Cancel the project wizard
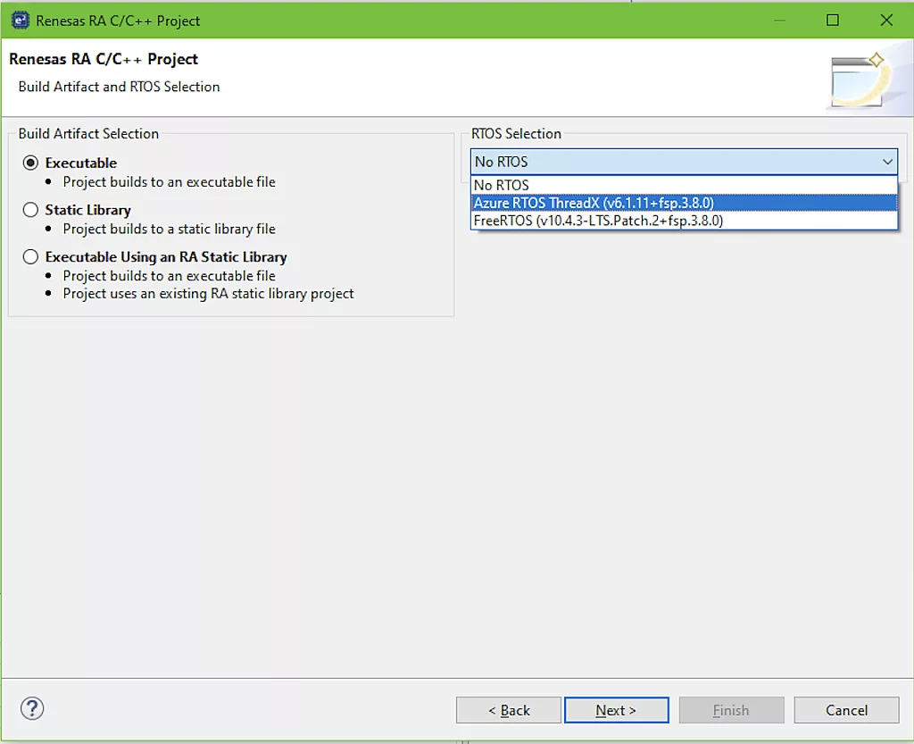This screenshot has height=744, width=914. click(846, 710)
